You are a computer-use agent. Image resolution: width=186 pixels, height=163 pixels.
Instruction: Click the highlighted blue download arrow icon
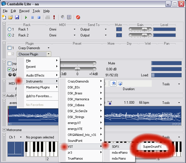[113, 83]
